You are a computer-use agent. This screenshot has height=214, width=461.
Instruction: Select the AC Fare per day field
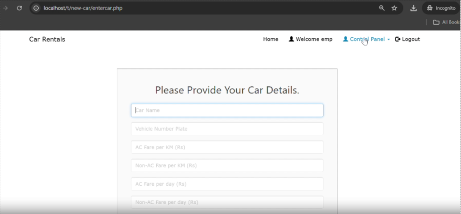(x=227, y=184)
